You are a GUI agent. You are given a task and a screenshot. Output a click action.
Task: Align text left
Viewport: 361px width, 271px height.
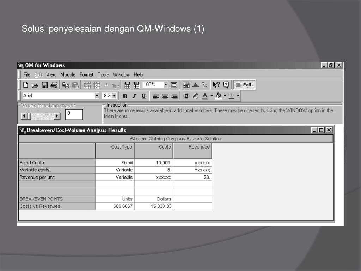[x=155, y=96]
